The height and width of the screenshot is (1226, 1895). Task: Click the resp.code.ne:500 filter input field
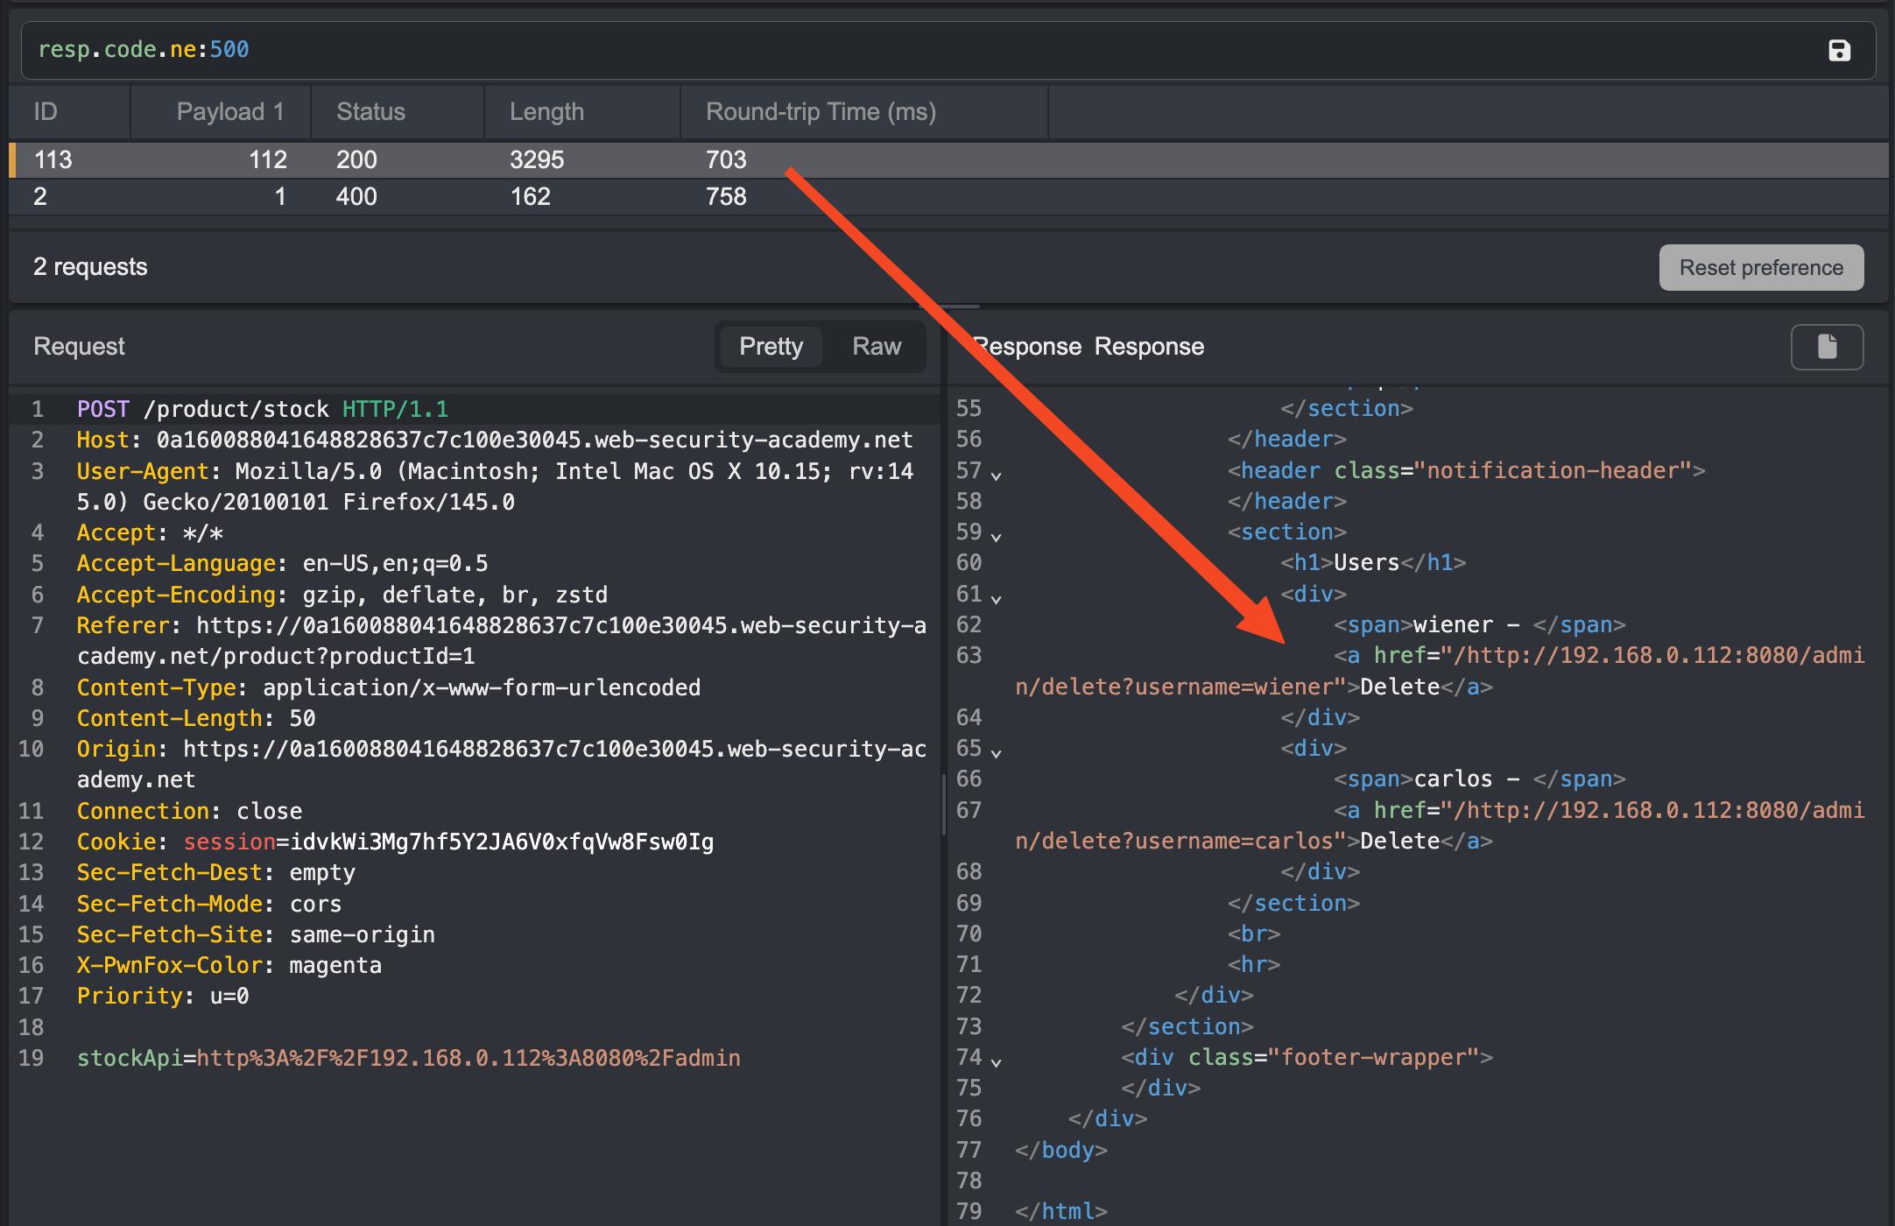click(876, 50)
